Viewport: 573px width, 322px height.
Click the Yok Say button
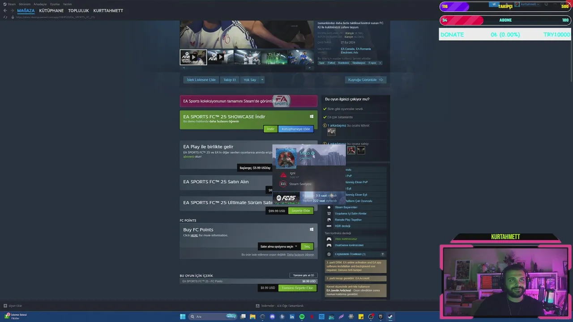pyautogui.click(x=250, y=80)
